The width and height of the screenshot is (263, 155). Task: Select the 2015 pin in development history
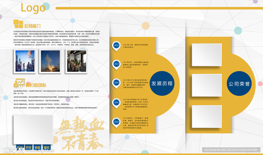pos(116,102)
